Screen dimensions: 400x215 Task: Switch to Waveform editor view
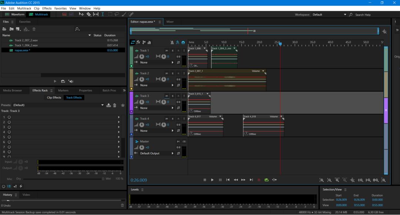pos(15,14)
